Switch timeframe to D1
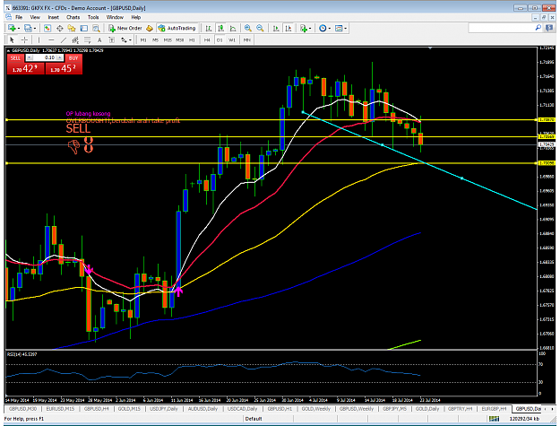560x426 pixels. 220,40
